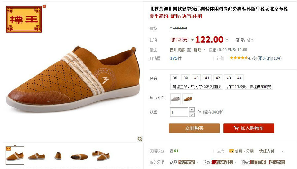
Task: Click the 立刻购买 buy now button
Action: tap(194, 128)
